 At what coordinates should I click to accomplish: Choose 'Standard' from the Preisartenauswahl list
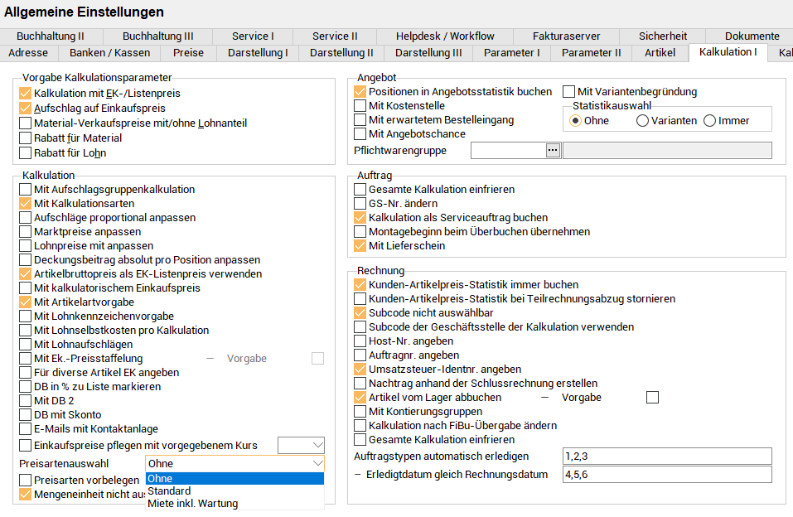point(235,490)
